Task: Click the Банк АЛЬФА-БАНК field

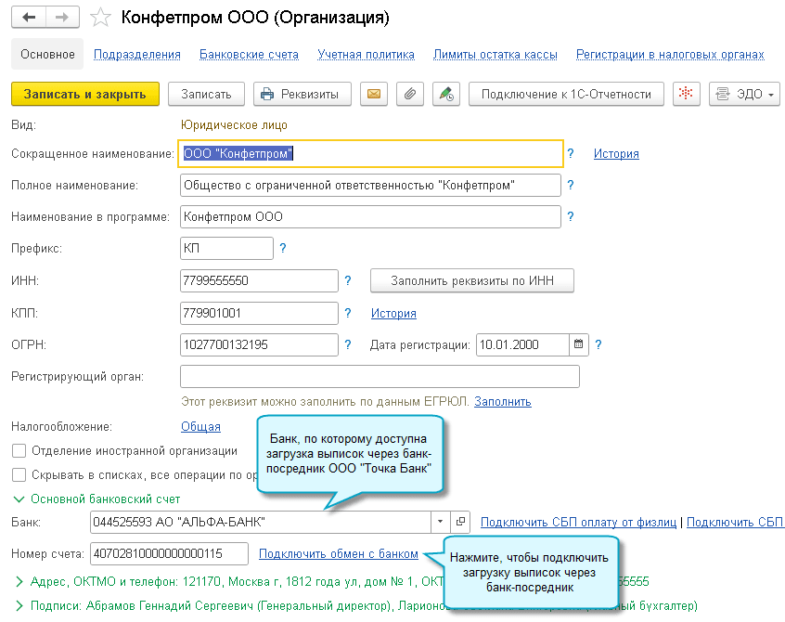Action: 261,522
